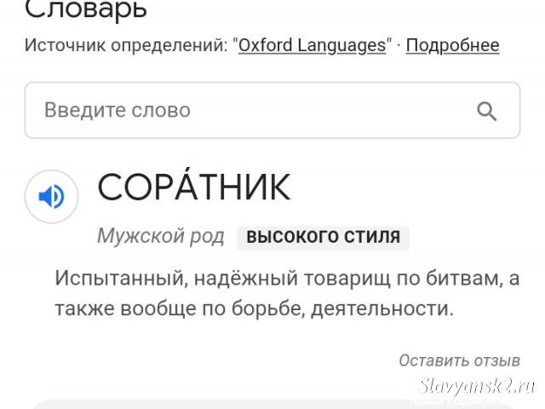Click the magnifier search icon
Screen dimensions: 545x409
486,111
